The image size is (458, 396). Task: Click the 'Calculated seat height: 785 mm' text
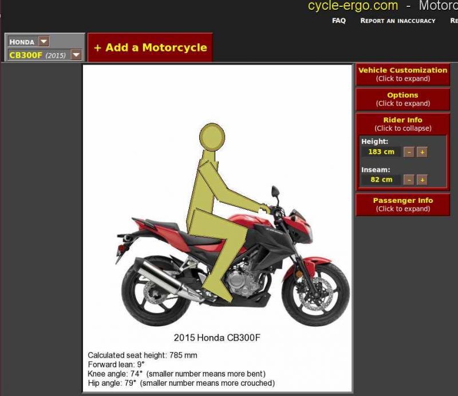point(142,355)
